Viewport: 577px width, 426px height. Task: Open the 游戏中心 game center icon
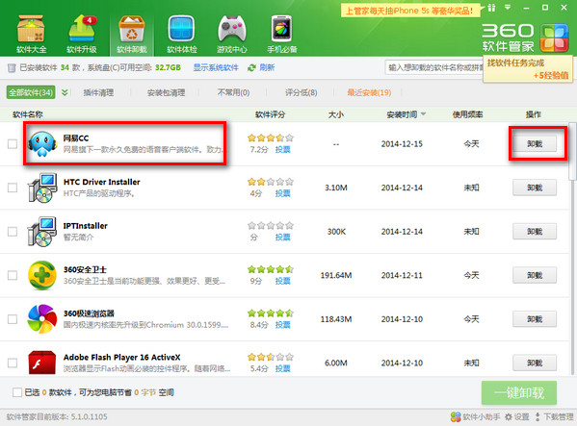pyautogui.click(x=232, y=29)
